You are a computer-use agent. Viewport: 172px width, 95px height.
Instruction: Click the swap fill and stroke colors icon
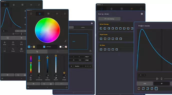coord(31,47)
